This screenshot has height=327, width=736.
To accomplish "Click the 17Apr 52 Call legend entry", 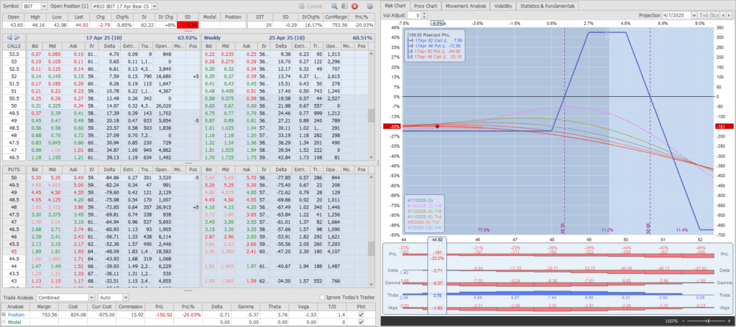I will point(434,40).
